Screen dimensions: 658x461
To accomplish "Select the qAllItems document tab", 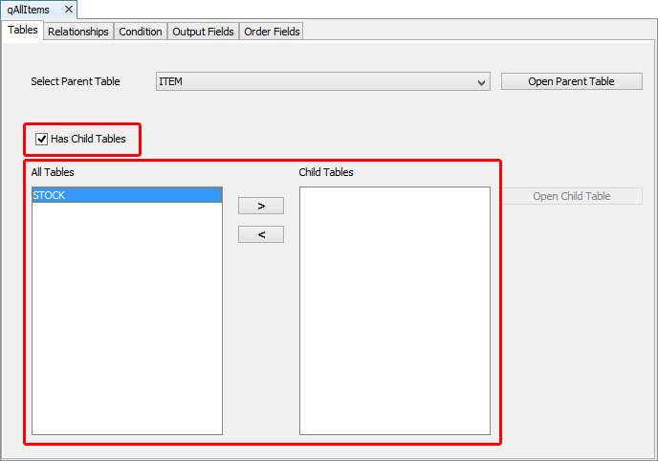I will coord(29,10).
